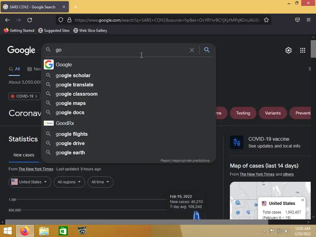View site security via the padlock icon
Viewport: 316px width, 237px height.
[69, 20]
